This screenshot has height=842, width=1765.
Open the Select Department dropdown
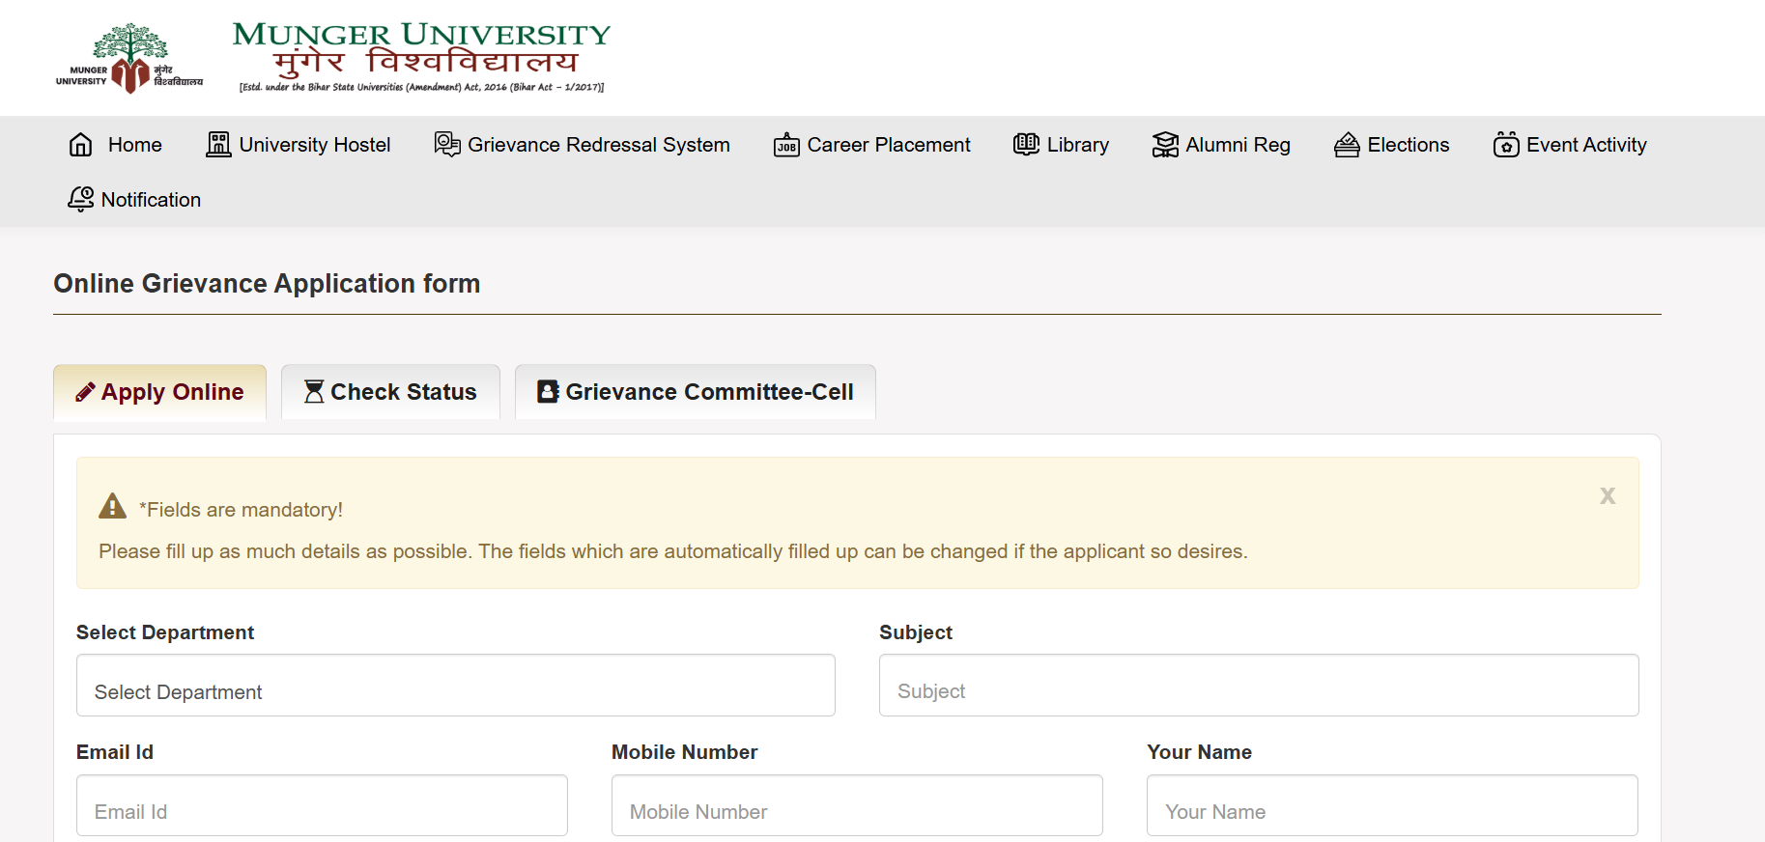(456, 686)
